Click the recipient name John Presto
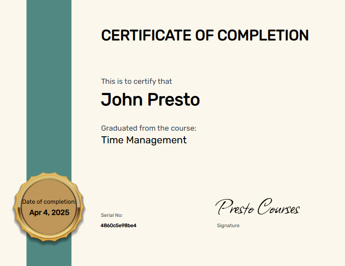This screenshot has width=345, height=266. point(150,99)
